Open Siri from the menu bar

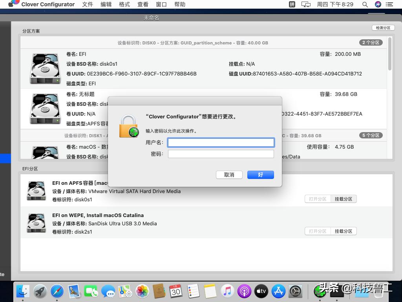[377, 4]
